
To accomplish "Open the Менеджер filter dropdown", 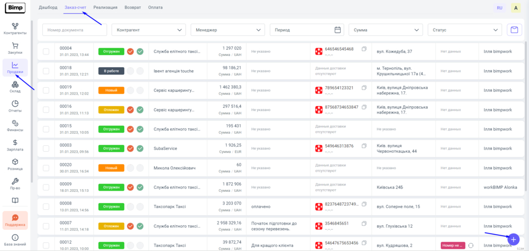I will point(227,30).
